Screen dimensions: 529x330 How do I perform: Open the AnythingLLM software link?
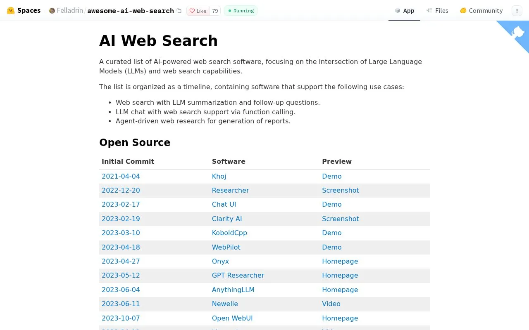click(x=233, y=290)
